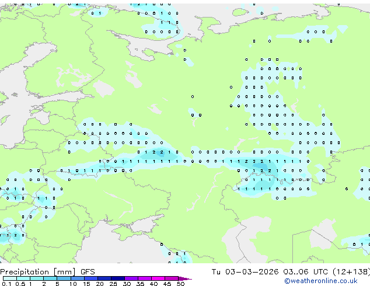Pick the 35–40 mm legend swatch
370x286 pixels.
point(145,278)
